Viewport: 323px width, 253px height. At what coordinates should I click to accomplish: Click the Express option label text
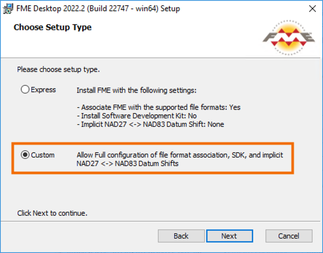coord(43,90)
